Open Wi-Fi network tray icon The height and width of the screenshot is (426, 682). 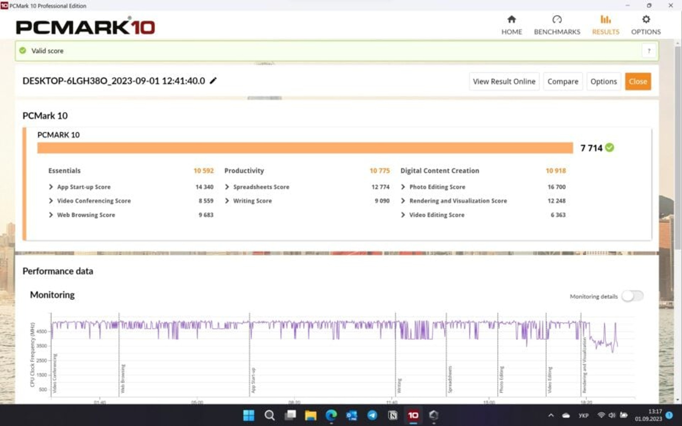click(x=601, y=415)
